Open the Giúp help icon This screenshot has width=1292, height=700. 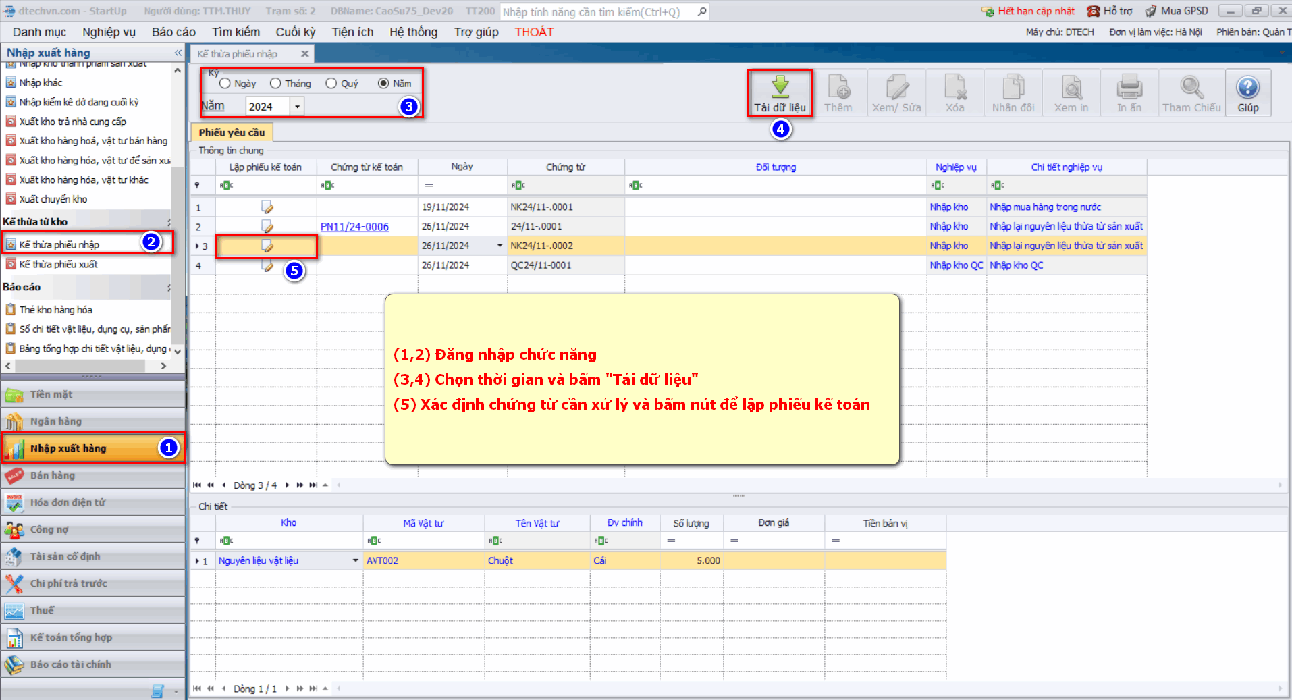pos(1247,88)
